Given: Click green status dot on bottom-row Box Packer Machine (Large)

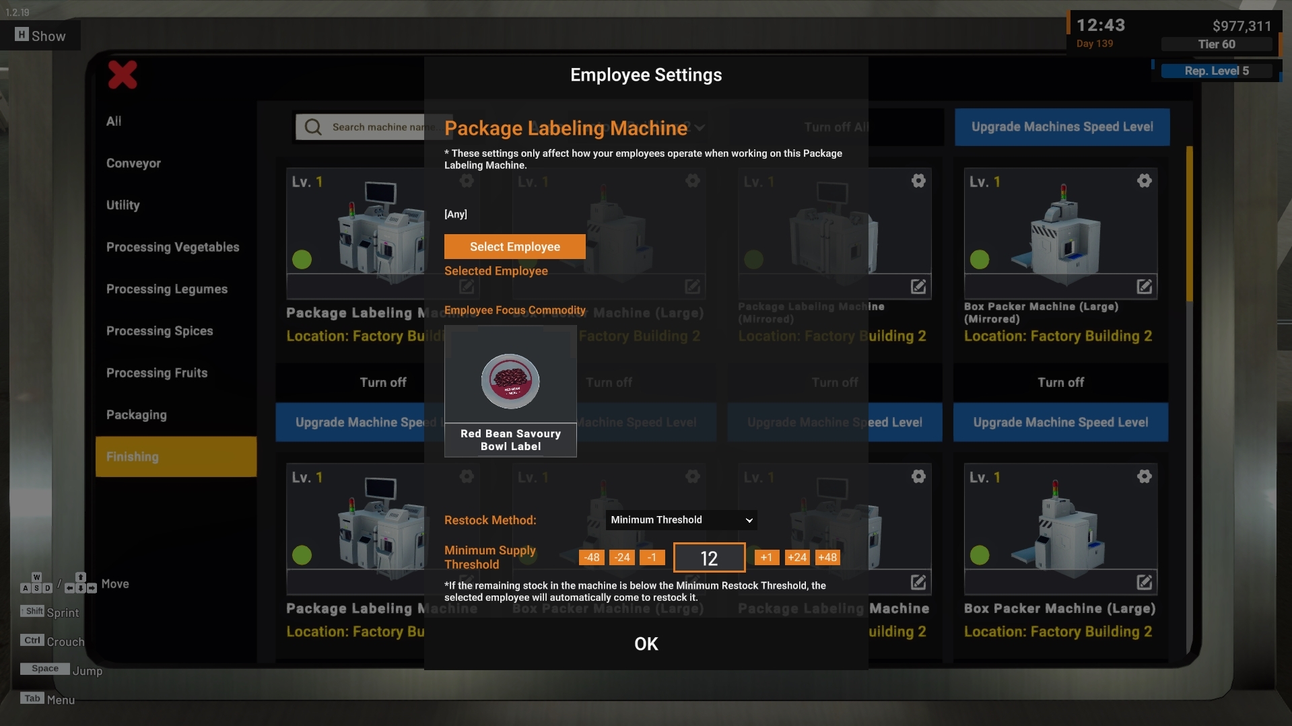Looking at the screenshot, I should [x=980, y=555].
